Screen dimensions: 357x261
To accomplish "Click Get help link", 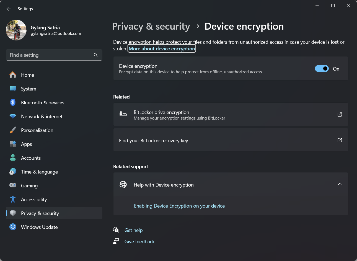I will [134, 230].
